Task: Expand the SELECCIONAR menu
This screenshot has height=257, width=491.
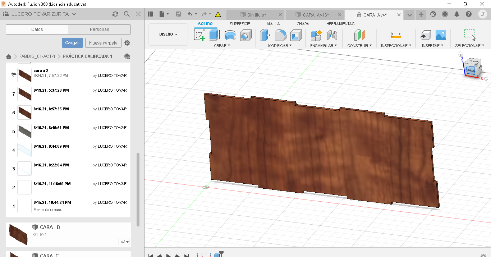Action: (x=469, y=46)
